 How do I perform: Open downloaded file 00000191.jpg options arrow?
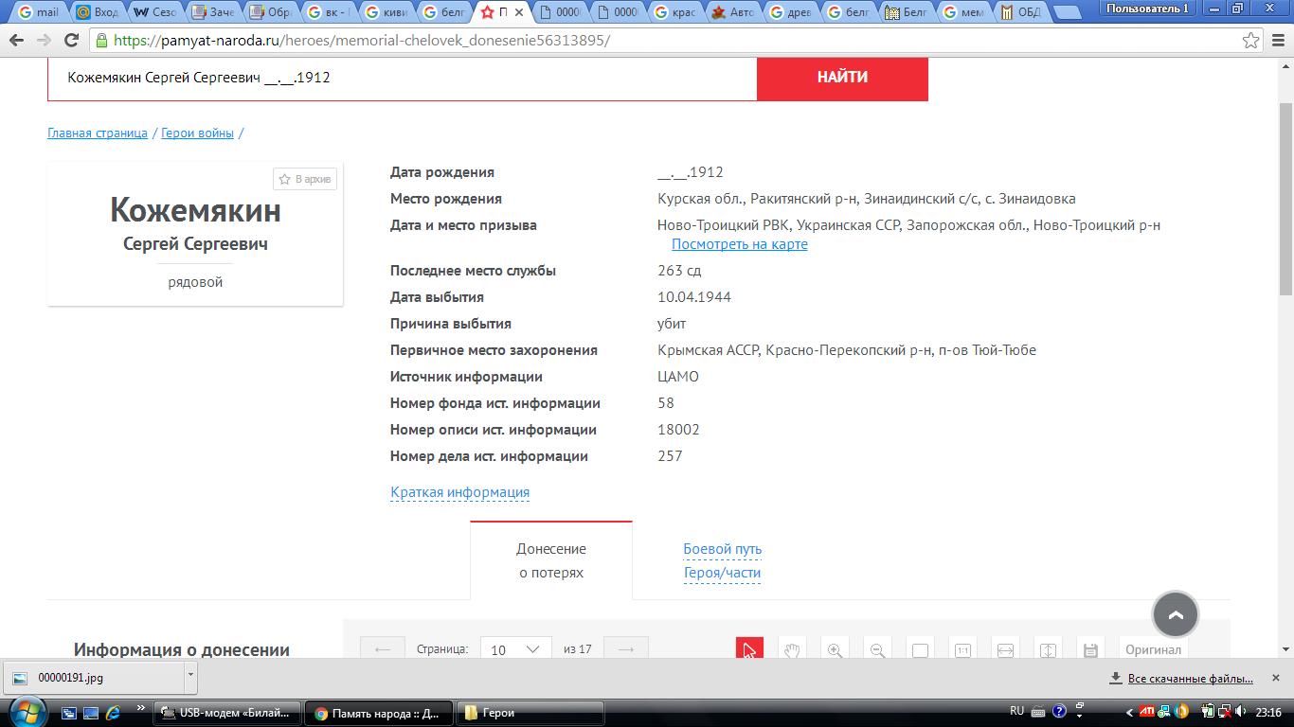pos(190,676)
